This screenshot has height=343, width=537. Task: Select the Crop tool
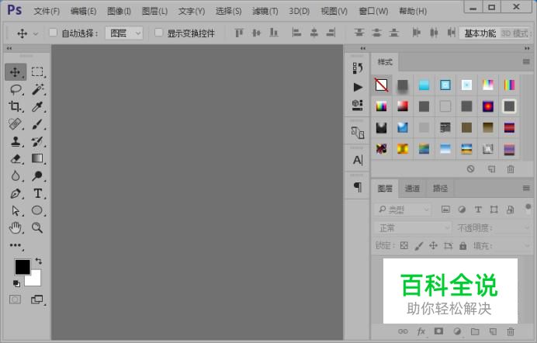(15, 106)
